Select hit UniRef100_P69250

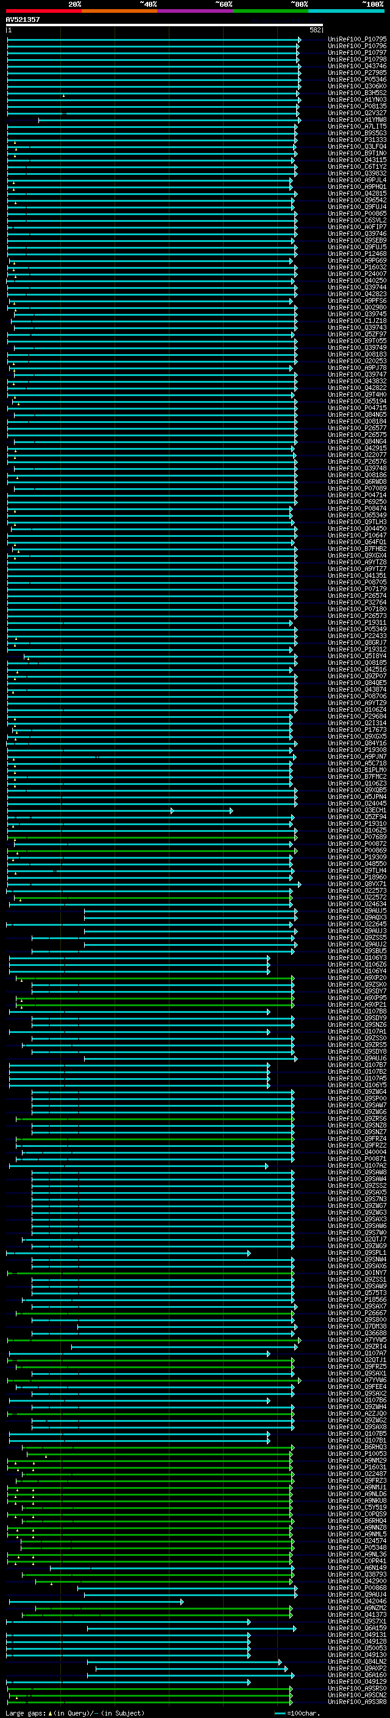coord(357,502)
